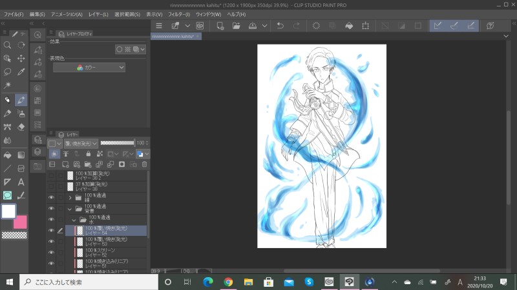Viewport: 517px width, 290px height.
Task: Select the Eyedropper tool
Action: coord(21,72)
